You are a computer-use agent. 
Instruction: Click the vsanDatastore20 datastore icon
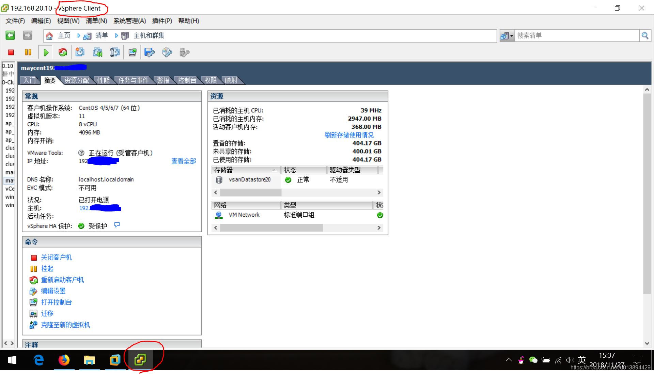pos(219,180)
